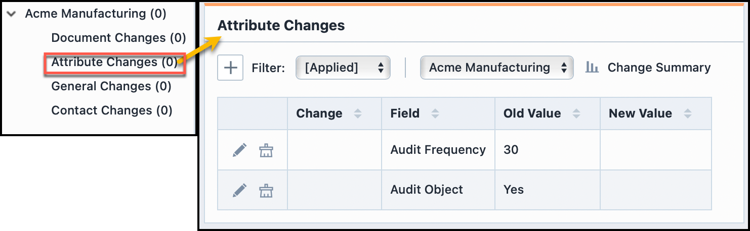
Task: Click the Change Summary bar chart icon
Action: [592, 68]
